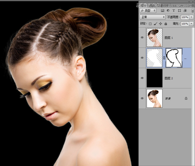This screenshot has width=195, height=166.
Task: Open the 正常 blend mode dropdown
Action: [x=152, y=17]
